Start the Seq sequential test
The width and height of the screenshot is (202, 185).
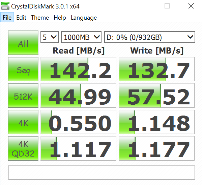pos(23,69)
